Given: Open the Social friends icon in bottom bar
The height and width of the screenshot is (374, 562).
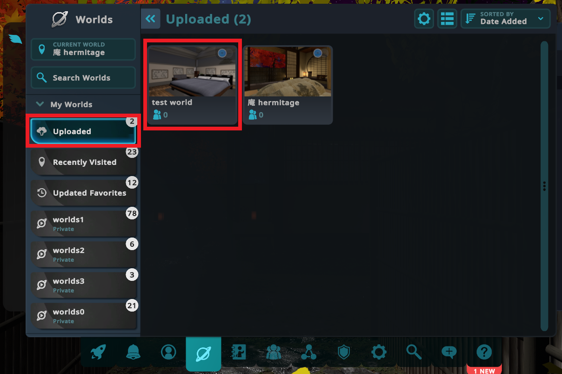Looking at the screenshot, I should point(274,352).
